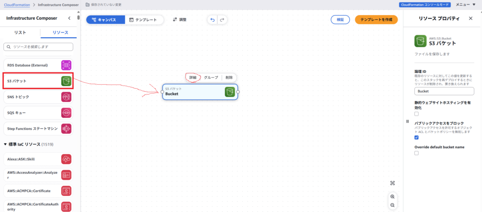Click the テンプレートを作成 button

[x=376, y=20]
